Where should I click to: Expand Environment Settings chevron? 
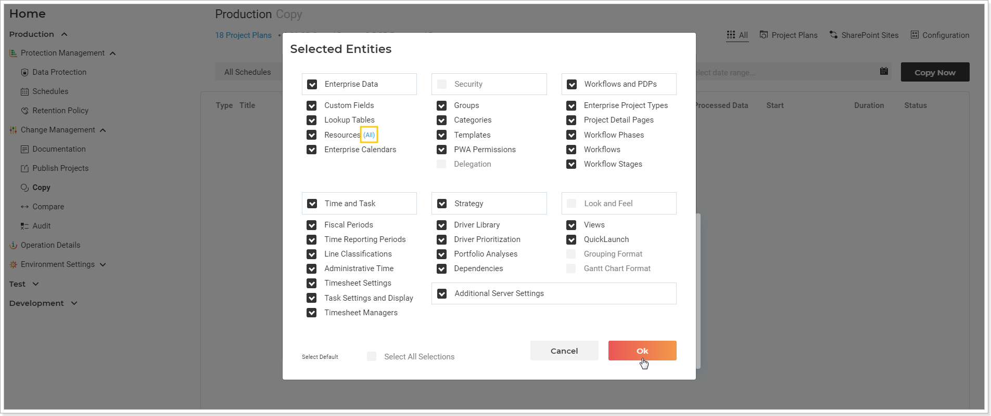103,264
